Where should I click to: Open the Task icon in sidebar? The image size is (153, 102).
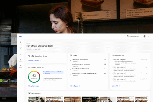tap(20, 54)
